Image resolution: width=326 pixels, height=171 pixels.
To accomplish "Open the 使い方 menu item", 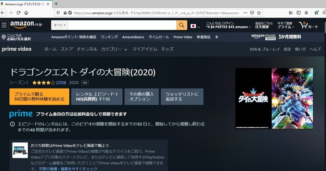I will [x=300, y=49].
